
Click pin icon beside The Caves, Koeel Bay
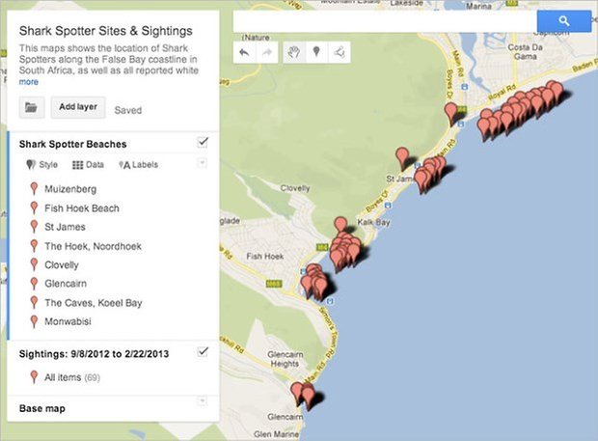tap(34, 302)
